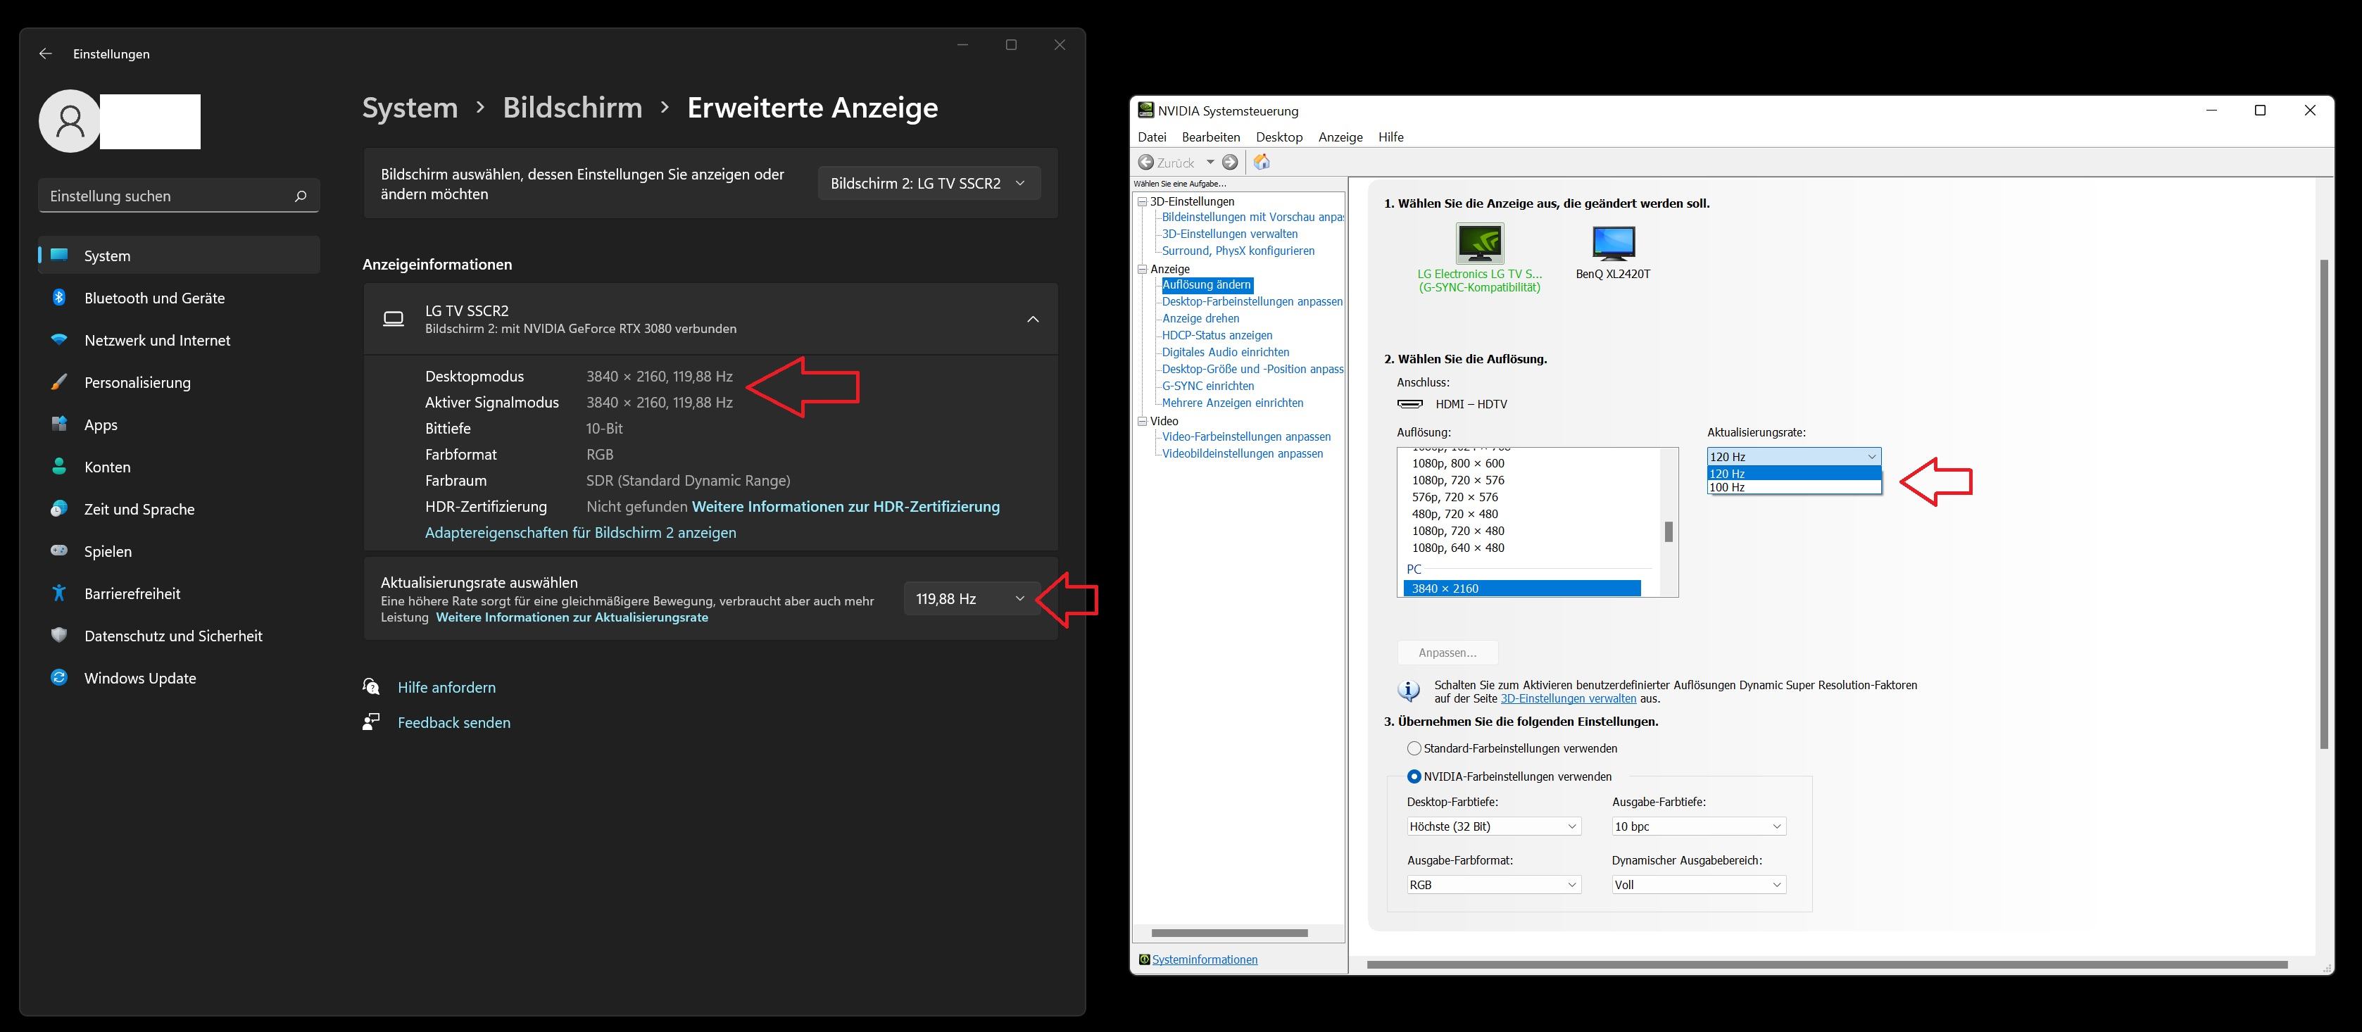The height and width of the screenshot is (1032, 2362).
Task: Open Personalisierung settings
Action: pos(179,382)
